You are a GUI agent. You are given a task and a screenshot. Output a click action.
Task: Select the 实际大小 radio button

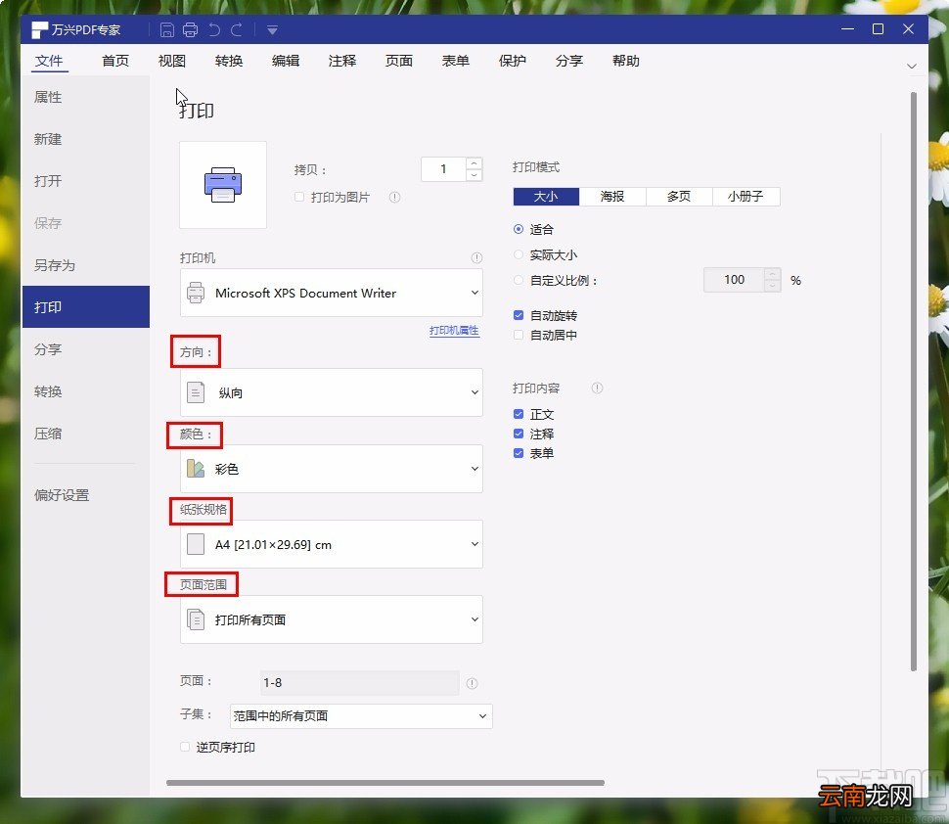(519, 254)
